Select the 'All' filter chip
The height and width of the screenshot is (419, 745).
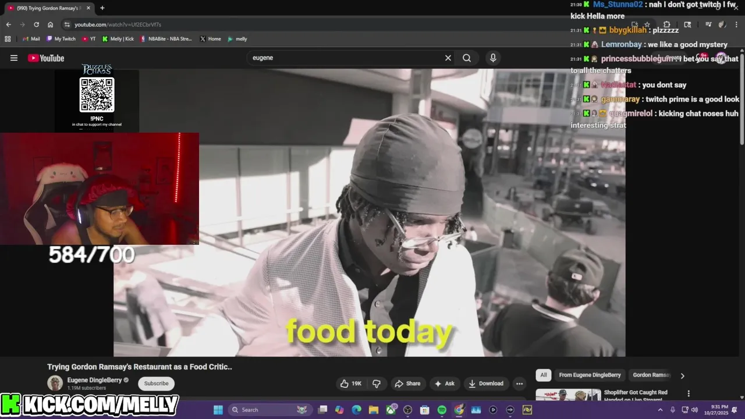[x=544, y=375]
